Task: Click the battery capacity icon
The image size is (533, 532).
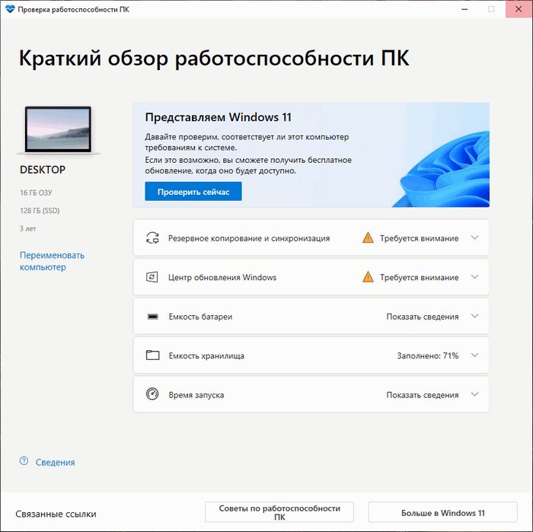Action: click(x=152, y=317)
